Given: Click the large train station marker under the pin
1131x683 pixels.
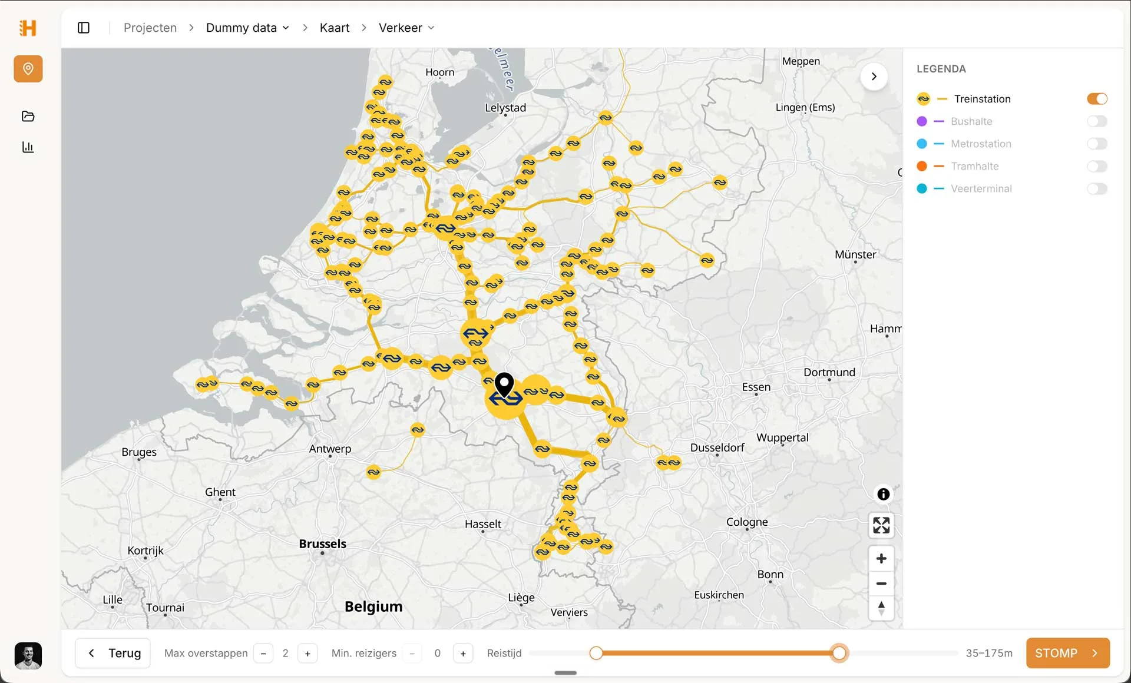Looking at the screenshot, I should [x=505, y=400].
